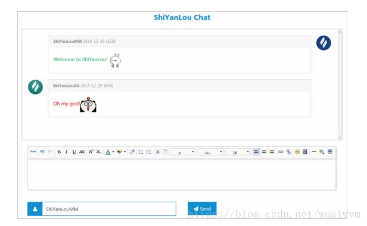This screenshot has width=367, height=226.
Task: Click the select-all icon in toolbar
Action: pyautogui.click(x=157, y=152)
